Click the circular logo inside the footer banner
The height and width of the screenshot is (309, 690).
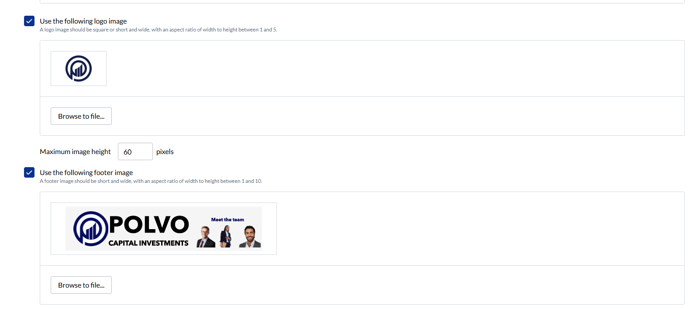click(x=91, y=229)
